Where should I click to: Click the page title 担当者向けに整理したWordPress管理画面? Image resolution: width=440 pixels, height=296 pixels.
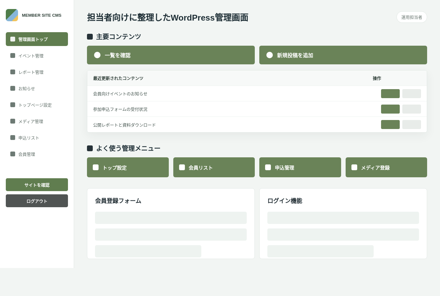pyautogui.click(x=167, y=17)
